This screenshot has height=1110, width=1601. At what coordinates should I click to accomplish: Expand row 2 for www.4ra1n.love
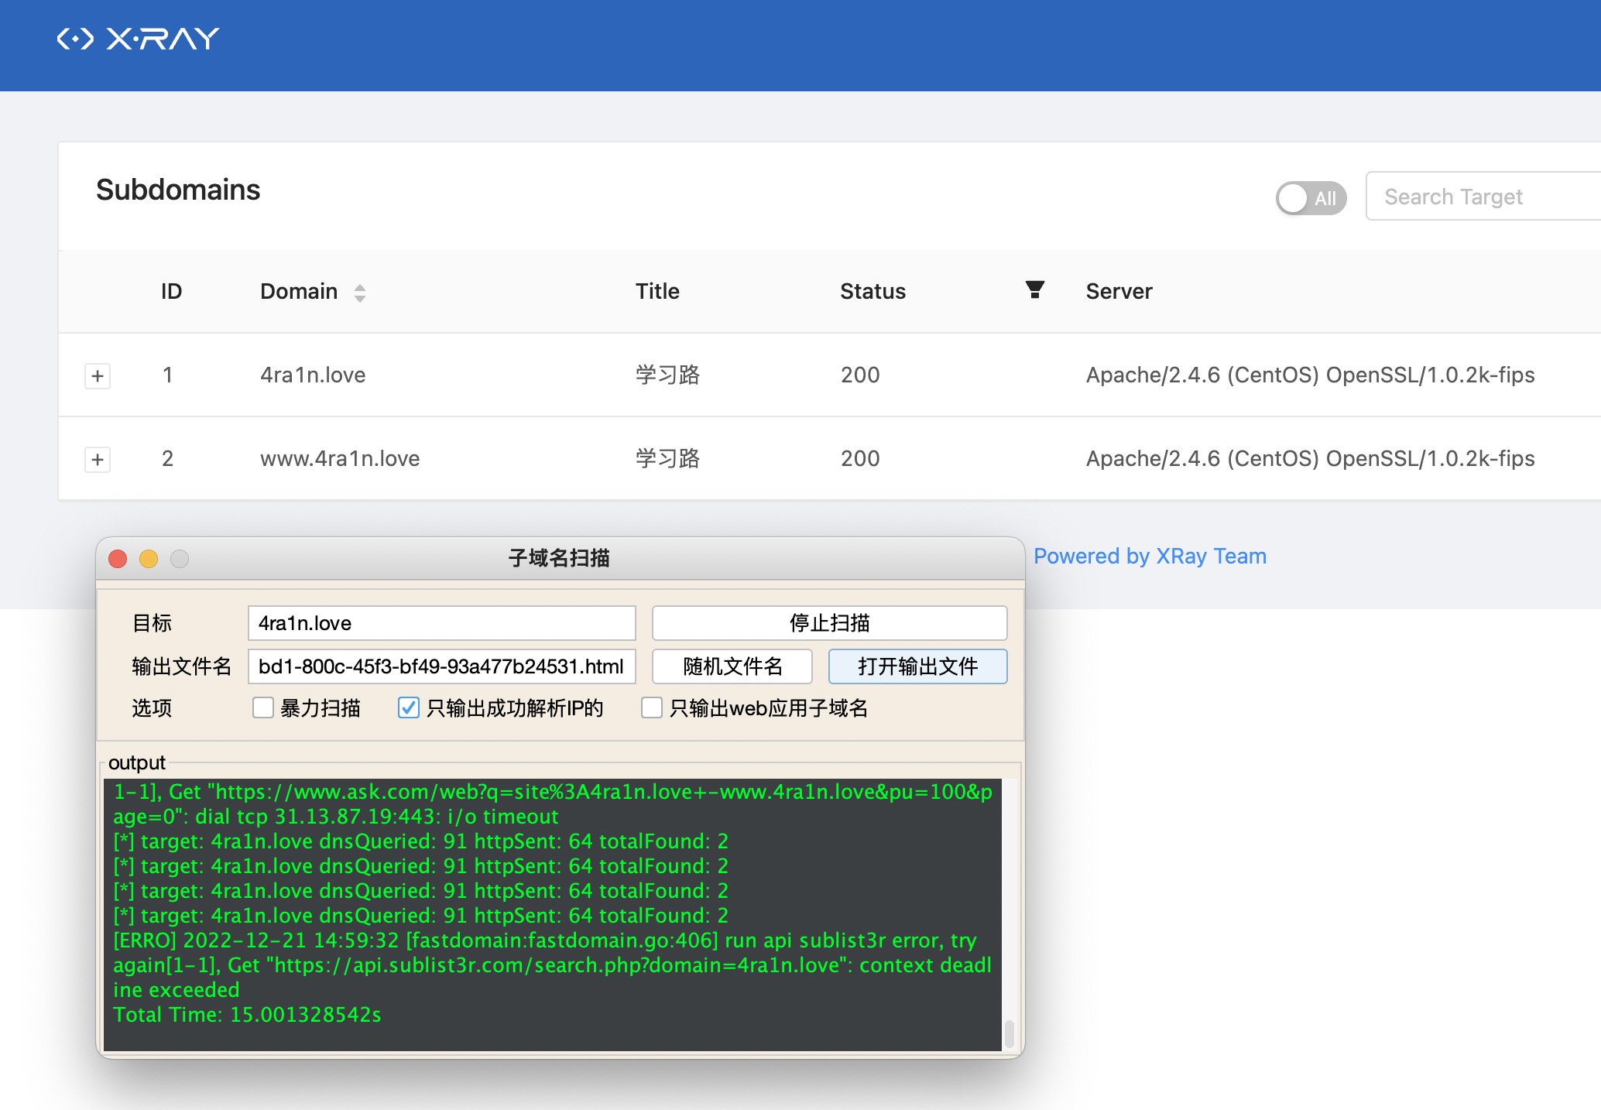click(x=98, y=460)
